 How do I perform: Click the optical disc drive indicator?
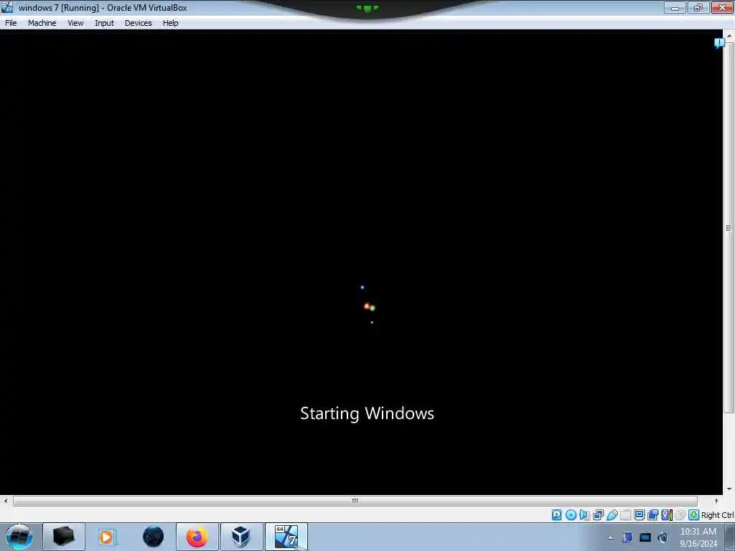coord(571,515)
